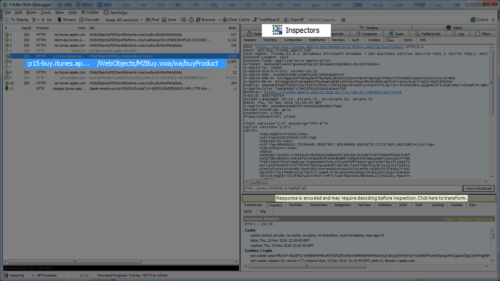Click the timer stopwatch toolbar icon
The width and height of the screenshot is (500, 281).
tap(192, 20)
